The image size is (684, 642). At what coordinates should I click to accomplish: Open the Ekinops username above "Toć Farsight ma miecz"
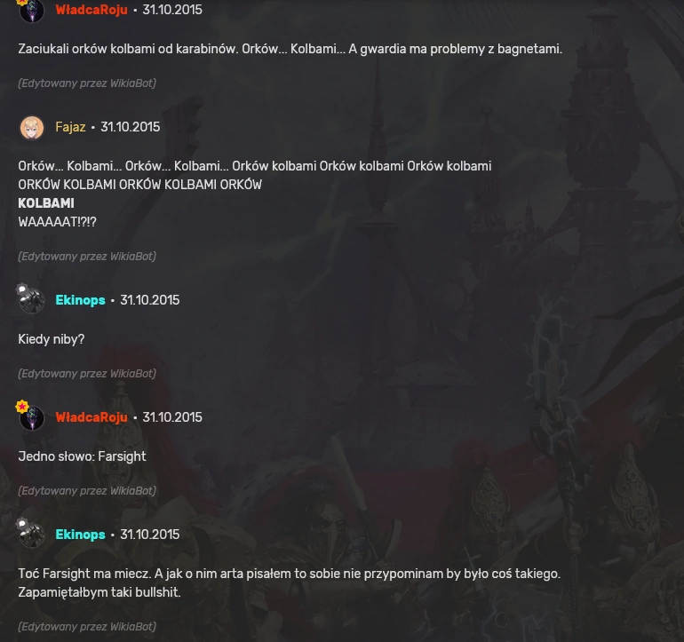[x=80, y=535]
